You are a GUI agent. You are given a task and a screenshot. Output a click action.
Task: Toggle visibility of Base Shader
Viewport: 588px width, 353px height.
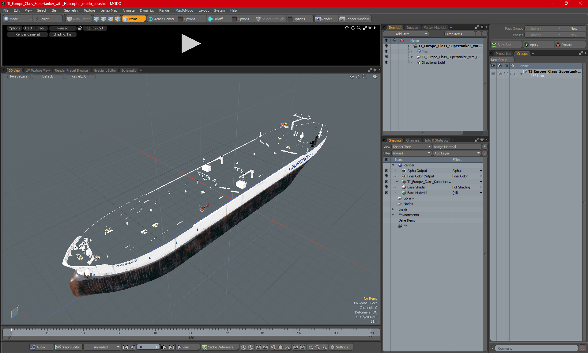[x=386, y=187]
